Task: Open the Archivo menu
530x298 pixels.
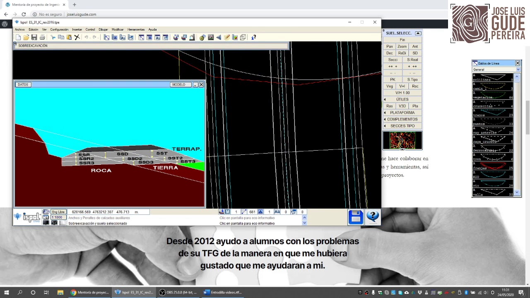Action: (x=20, y=29)
